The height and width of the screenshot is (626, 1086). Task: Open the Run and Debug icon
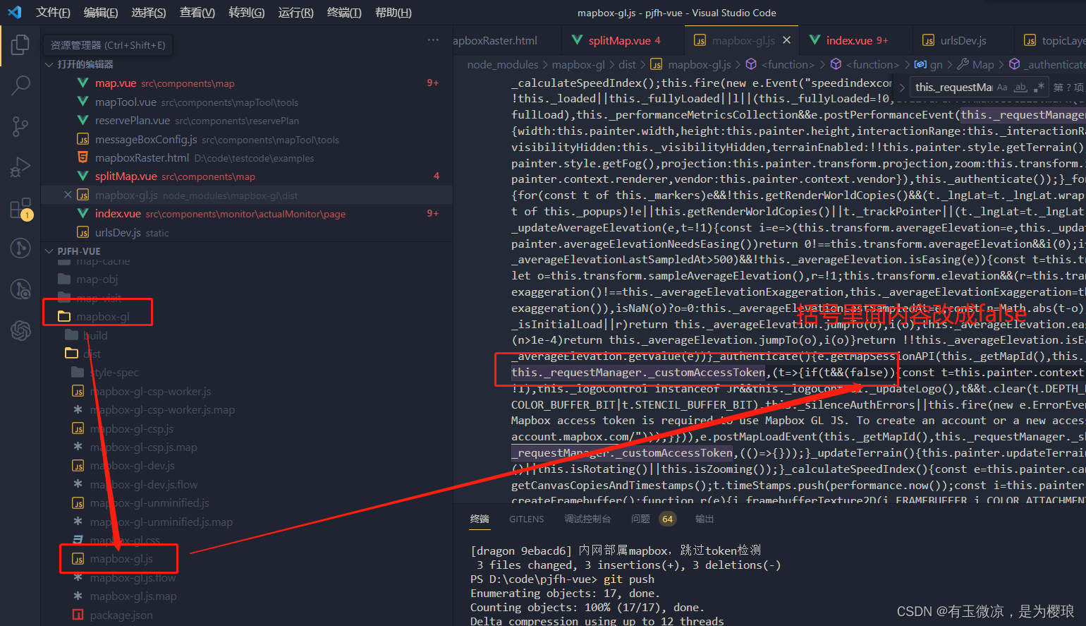click(x=20, y=167)
